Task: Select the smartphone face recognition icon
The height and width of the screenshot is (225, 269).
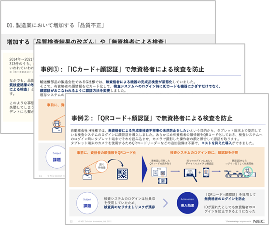Action: [206, 172]
